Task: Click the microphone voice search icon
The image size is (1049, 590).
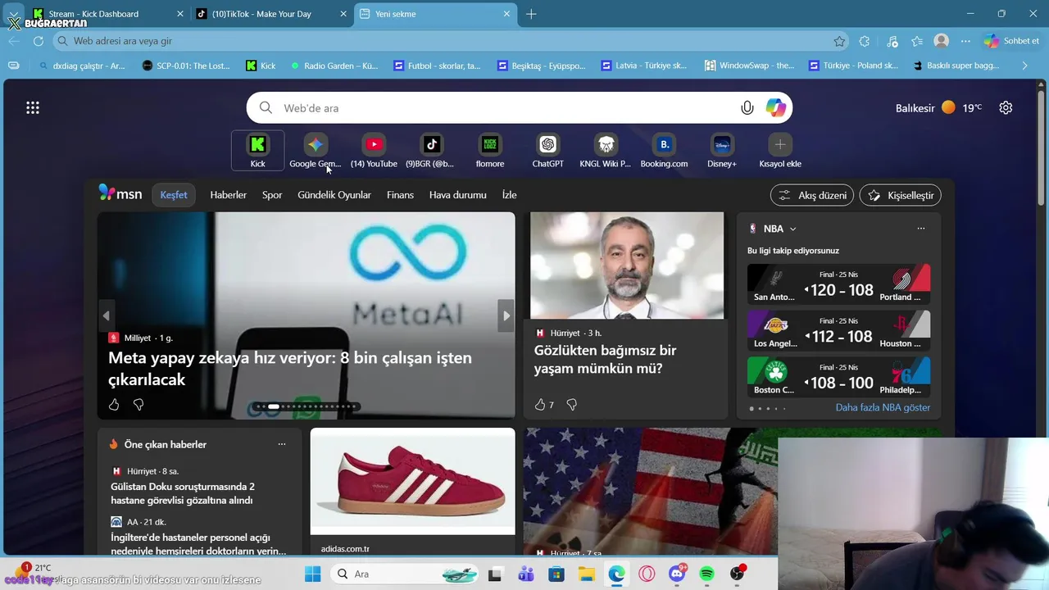Action: click(x=747, y=107)
